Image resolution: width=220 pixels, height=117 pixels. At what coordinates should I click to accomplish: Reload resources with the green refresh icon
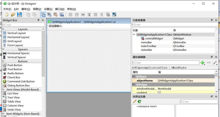pos(139,101)
